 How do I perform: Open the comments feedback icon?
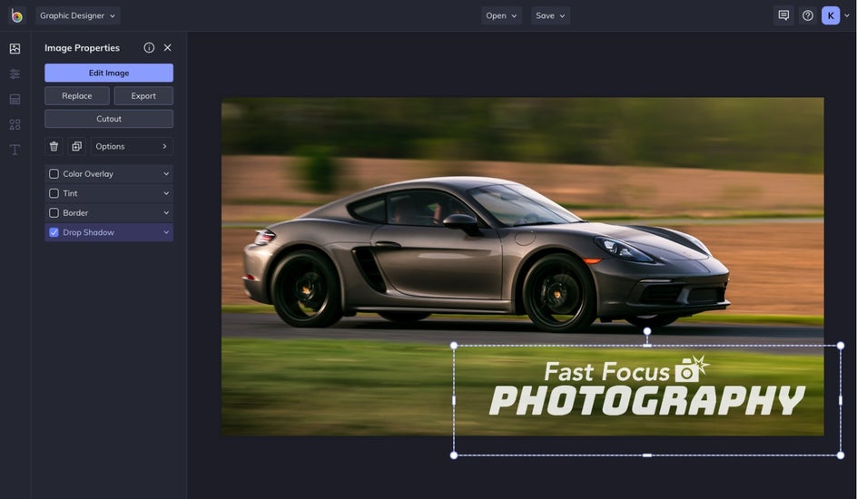click(783, 15)
